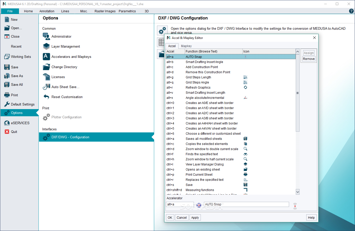Open the File ribbon tab
This screenshot has width=355, height=231.
tap(10, 11)
